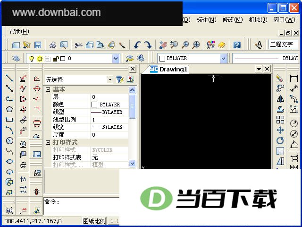The width and height of the screenshot is (302, 227).
Task: Collapse the 基本 properties group
Action: [x=48, y=89]
